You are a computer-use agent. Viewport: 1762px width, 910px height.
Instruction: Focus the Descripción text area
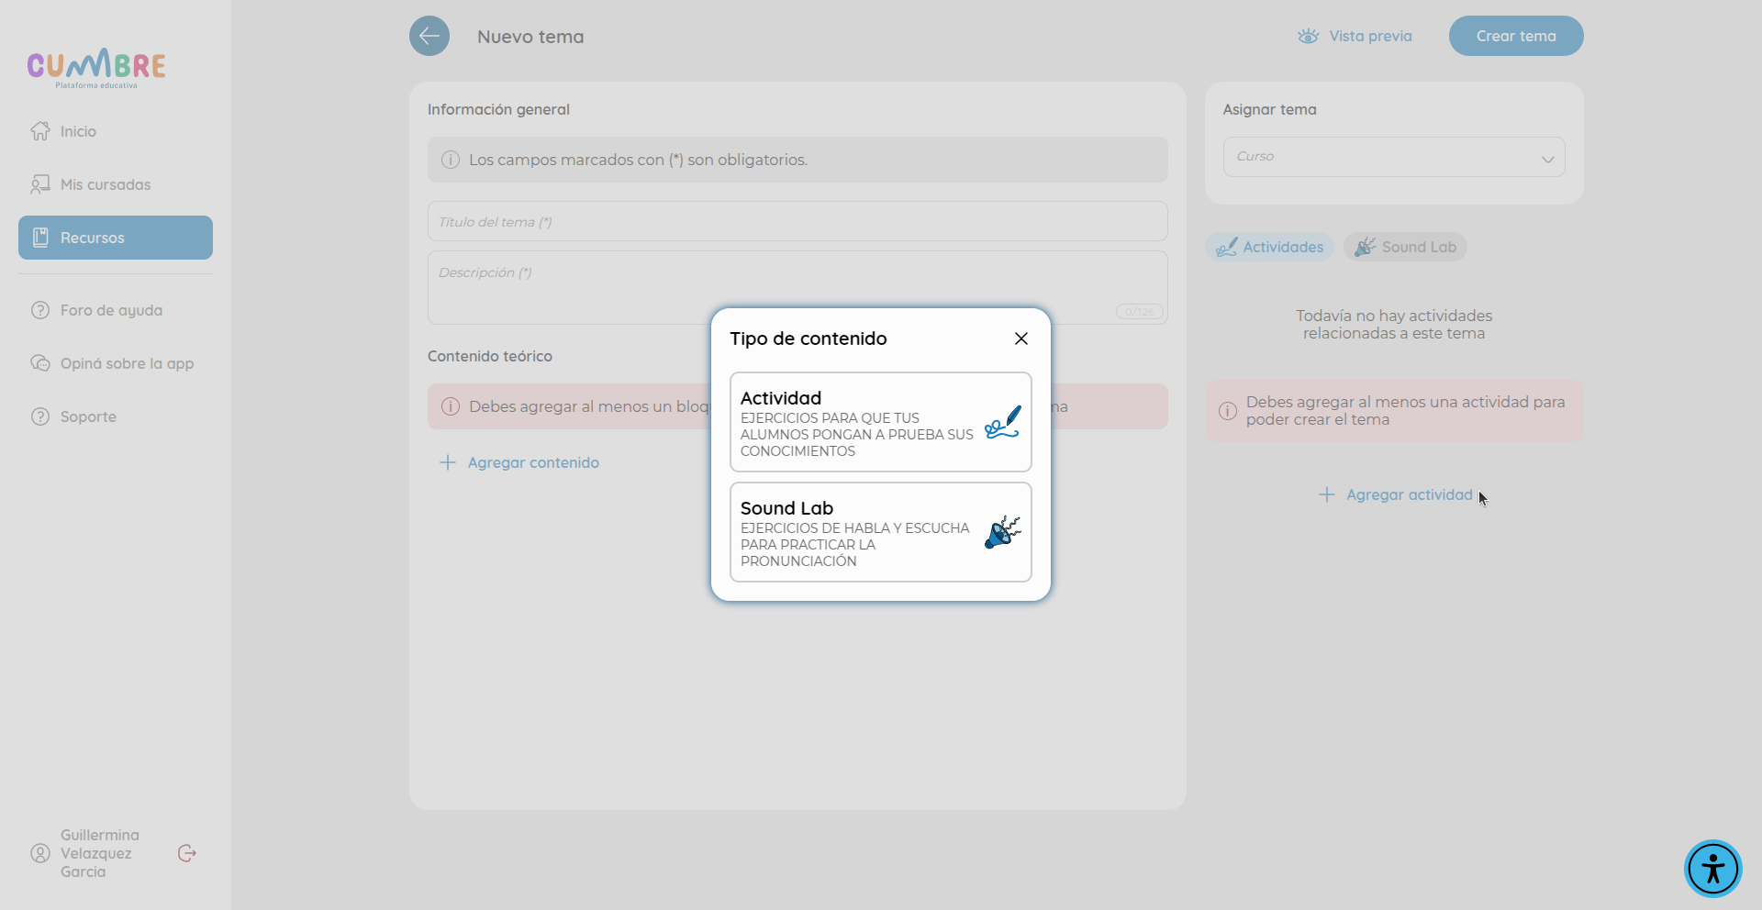(x=797, y=287)
